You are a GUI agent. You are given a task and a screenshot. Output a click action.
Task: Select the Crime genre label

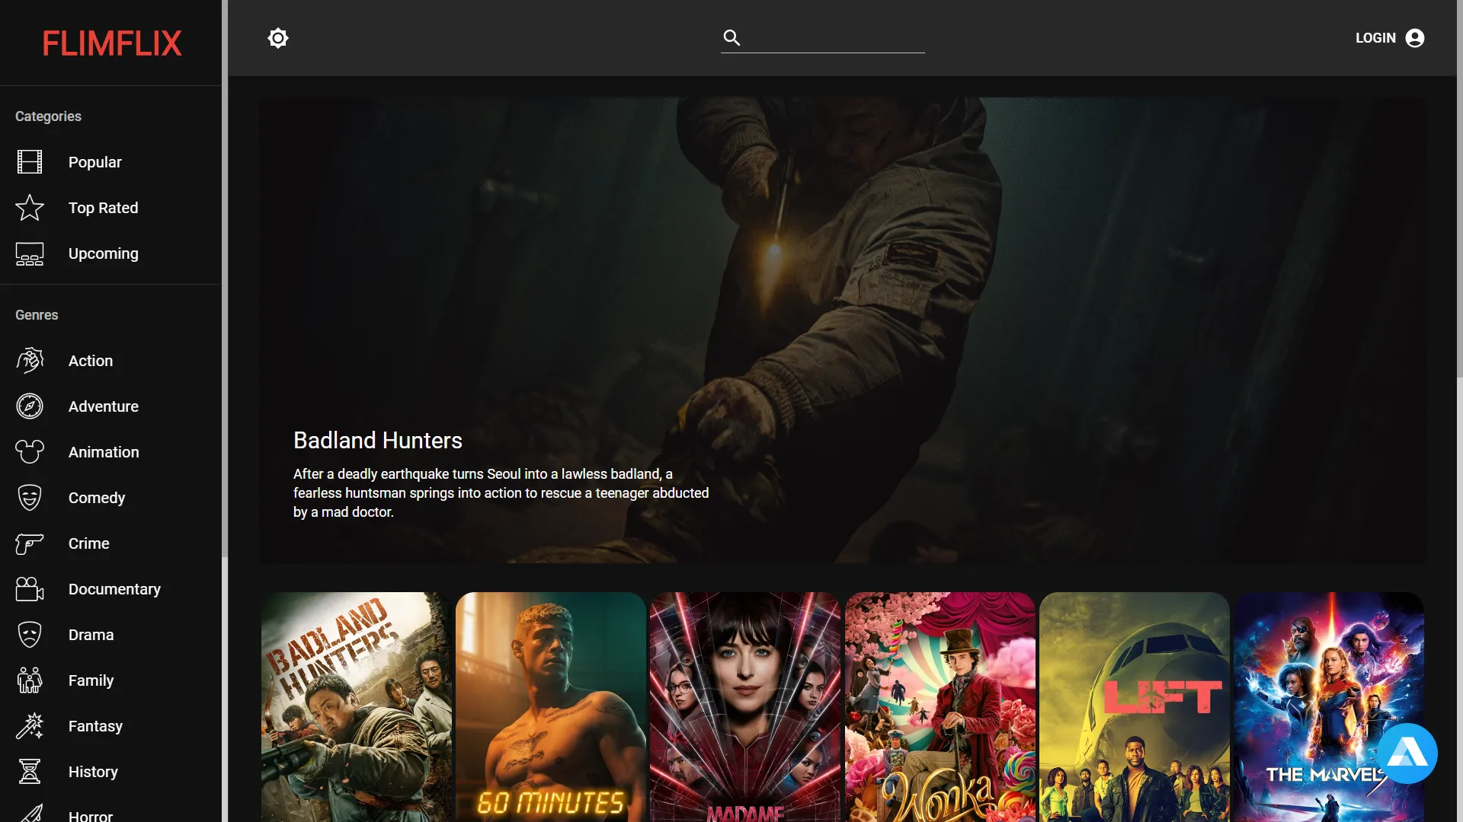click(x=89, y=543)
